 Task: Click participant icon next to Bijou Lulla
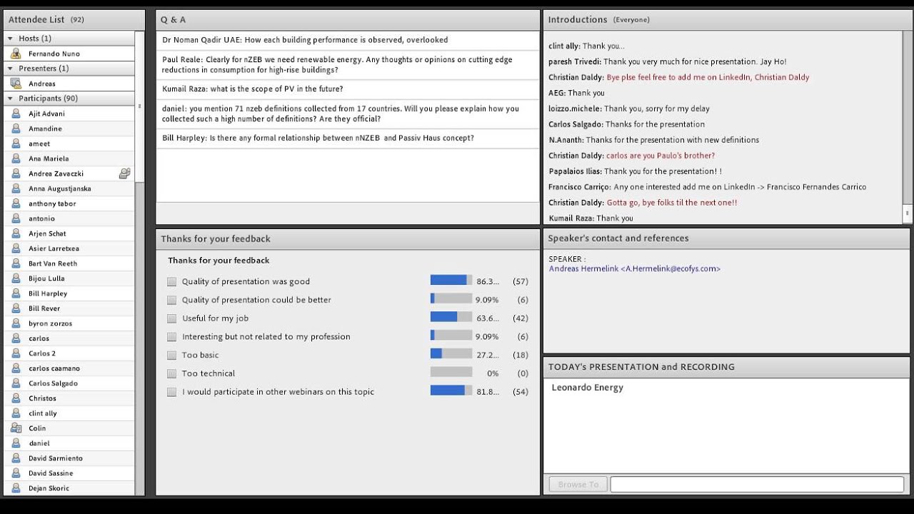tap(16, 278)
